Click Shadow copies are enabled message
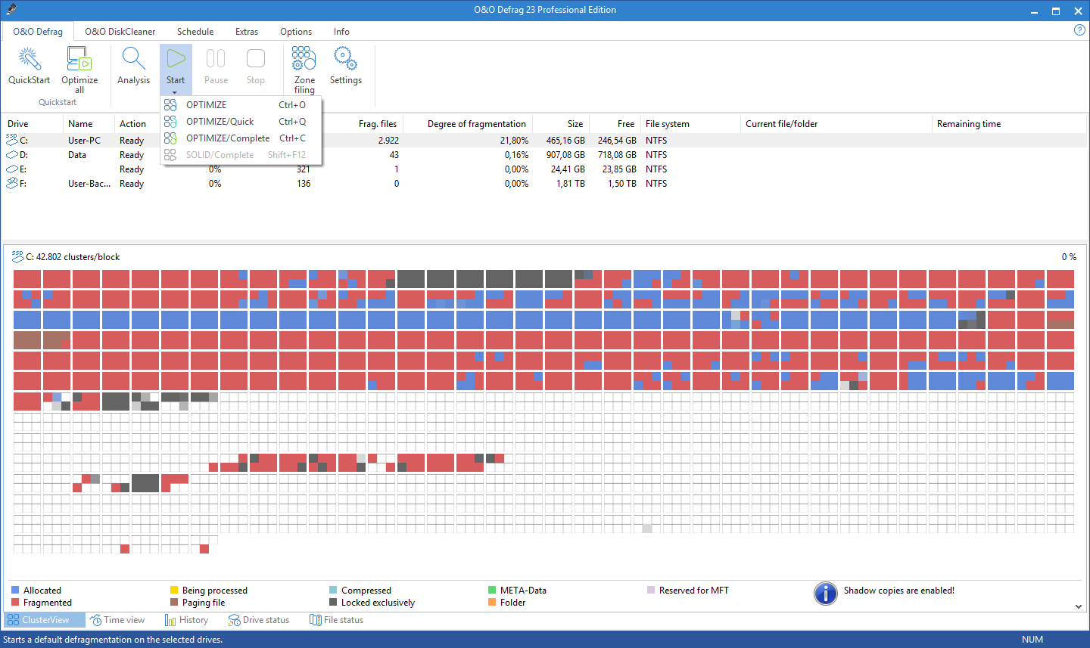Image resolution: width=1090 pixels, height=648 pixels. point(899,591)
